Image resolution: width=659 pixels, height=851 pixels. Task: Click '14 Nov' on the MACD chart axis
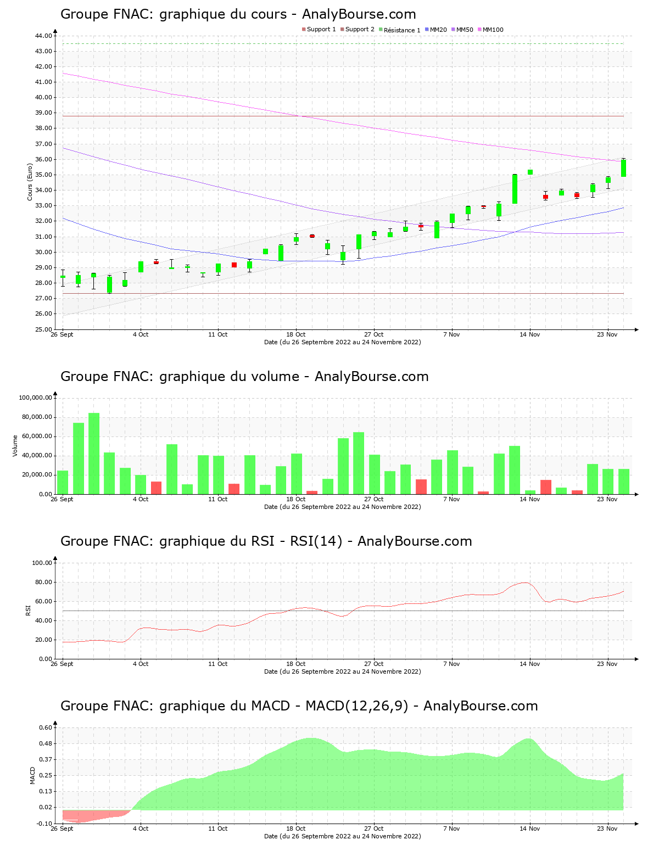point(530,828)
